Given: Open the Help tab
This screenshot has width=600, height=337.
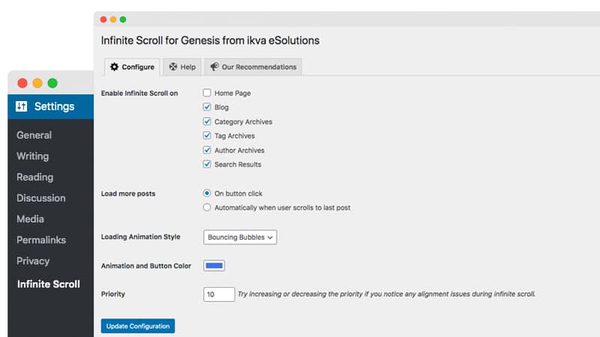Looking at the screenshot, I should [182, 67].
